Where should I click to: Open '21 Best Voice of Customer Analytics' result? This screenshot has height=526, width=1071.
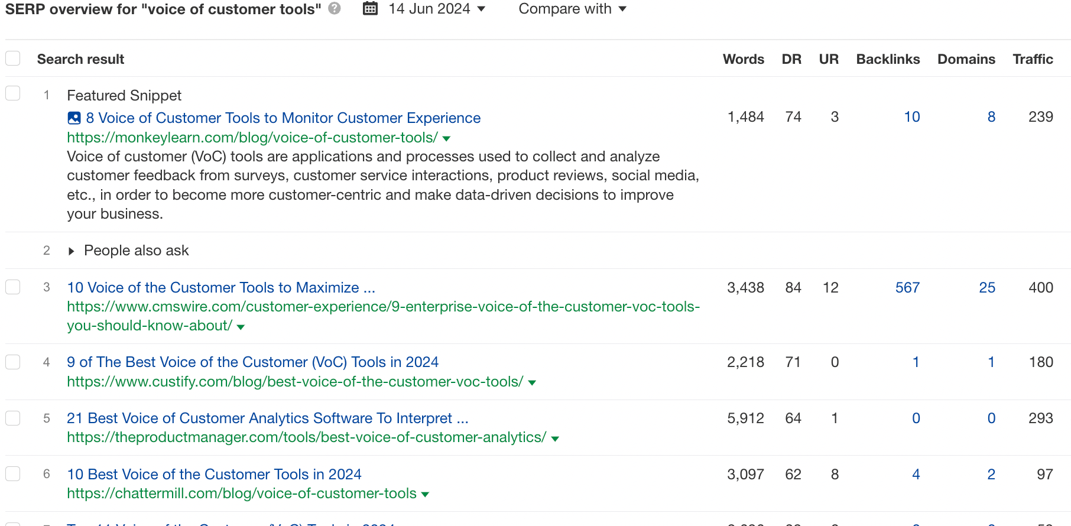tap(267, 418)
